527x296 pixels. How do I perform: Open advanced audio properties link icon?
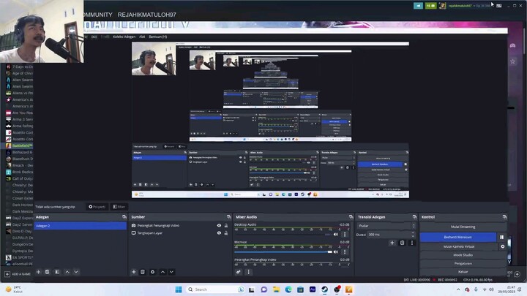[239, 272]
